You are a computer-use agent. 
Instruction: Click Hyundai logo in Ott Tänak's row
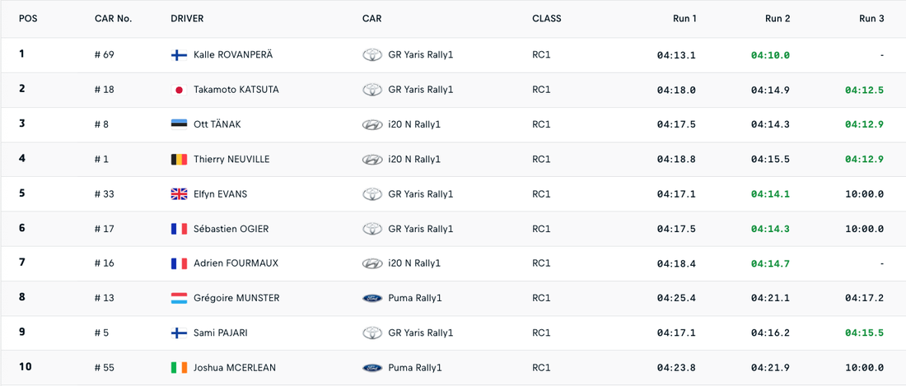pos(372,125)
